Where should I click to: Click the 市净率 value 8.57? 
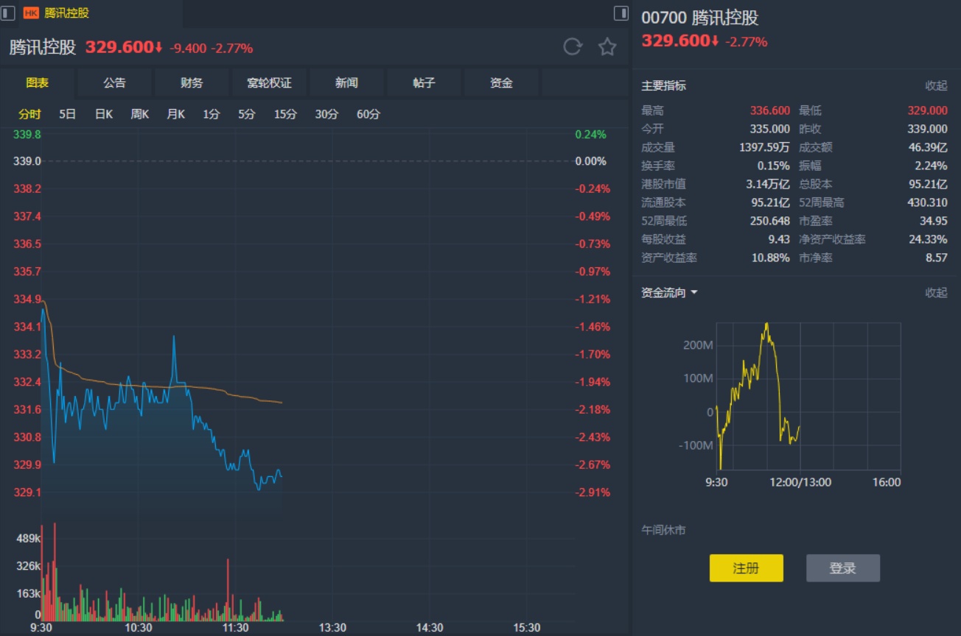coord(937,258)
